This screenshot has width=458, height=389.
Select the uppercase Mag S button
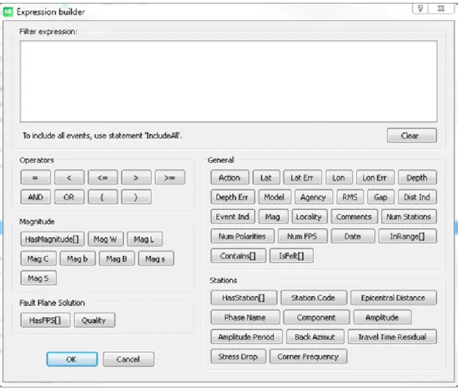(x=39, y=278)
